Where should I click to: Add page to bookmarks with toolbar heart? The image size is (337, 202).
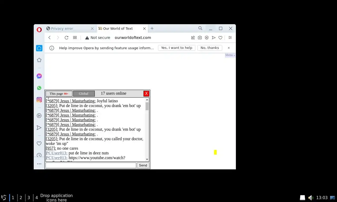tap(220, 38)
